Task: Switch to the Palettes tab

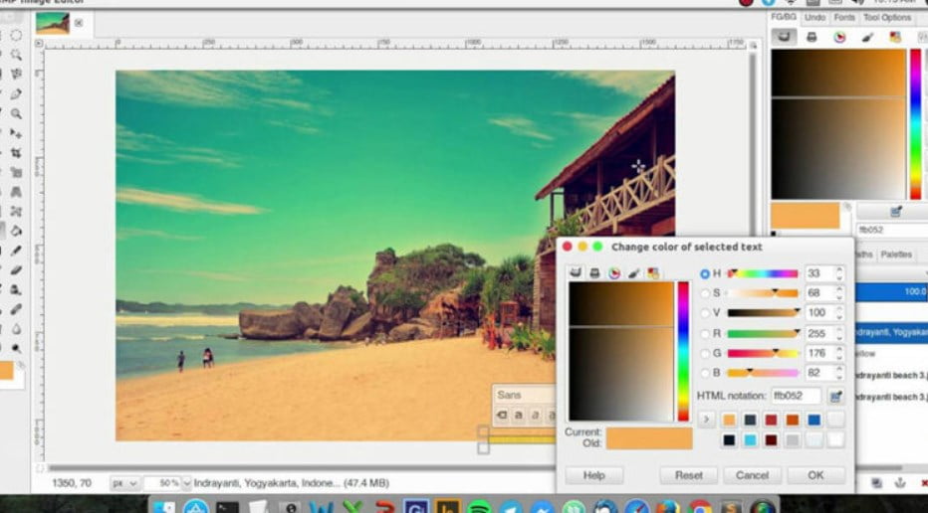Action: 895,255
